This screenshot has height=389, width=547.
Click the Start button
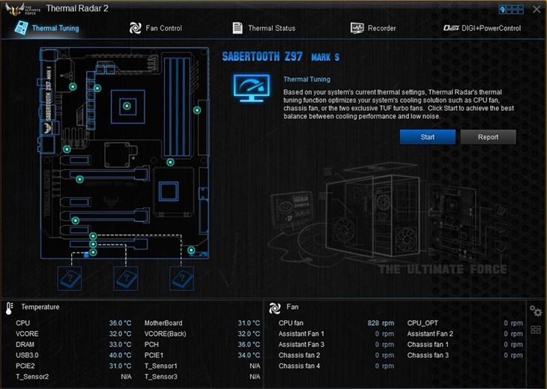point(427,137)
